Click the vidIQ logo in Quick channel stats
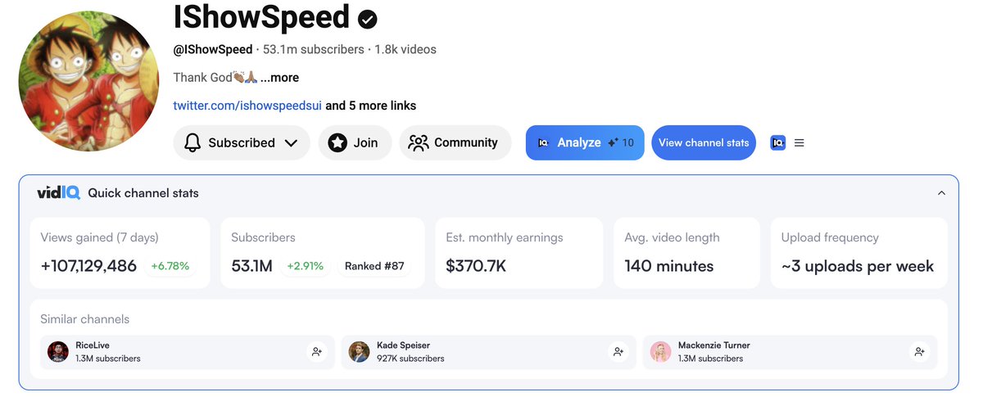This screenshot has width=983, height=397. [x=58, y=193]
